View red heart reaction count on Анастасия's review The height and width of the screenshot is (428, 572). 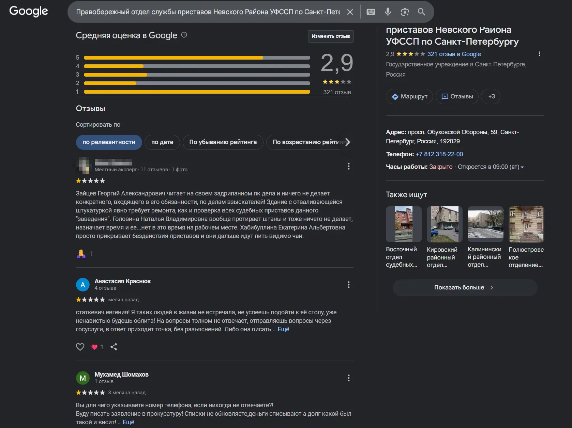(x=97, y=347)
